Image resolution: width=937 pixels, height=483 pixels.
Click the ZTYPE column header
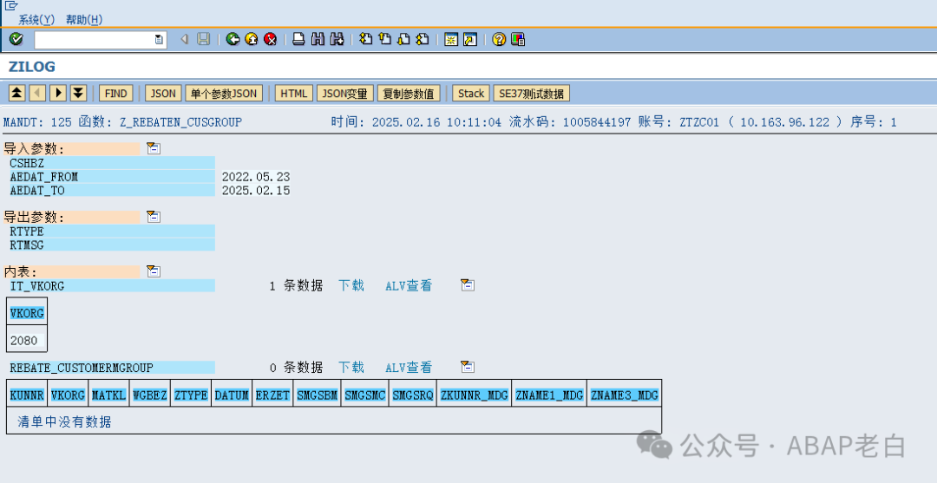(191, 395)
